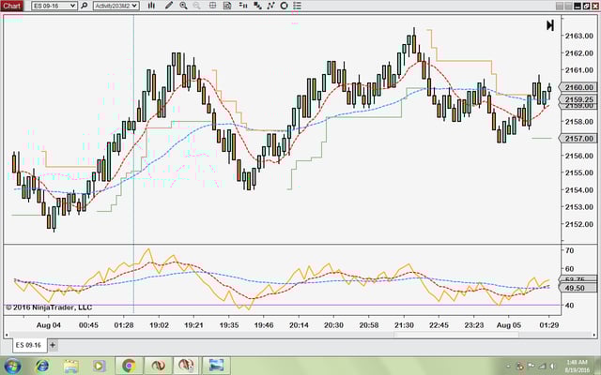
Task: Expand the ES 09-16 instrument dropdown
Action: click(72, 6)
